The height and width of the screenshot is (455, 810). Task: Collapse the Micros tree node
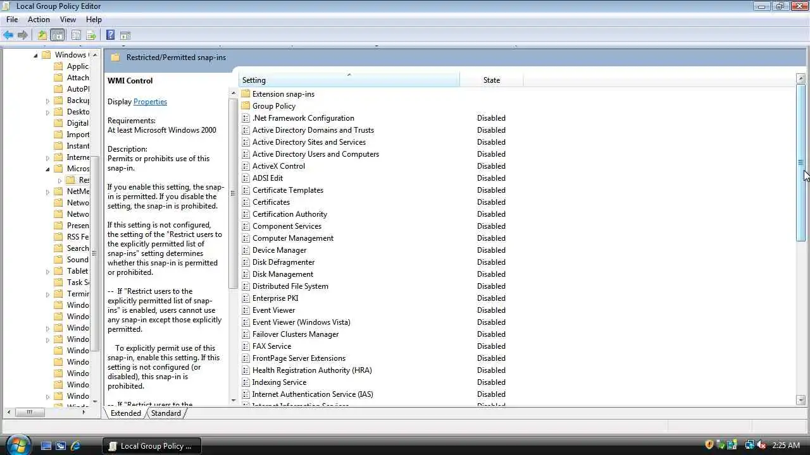(x=47, y=169)
